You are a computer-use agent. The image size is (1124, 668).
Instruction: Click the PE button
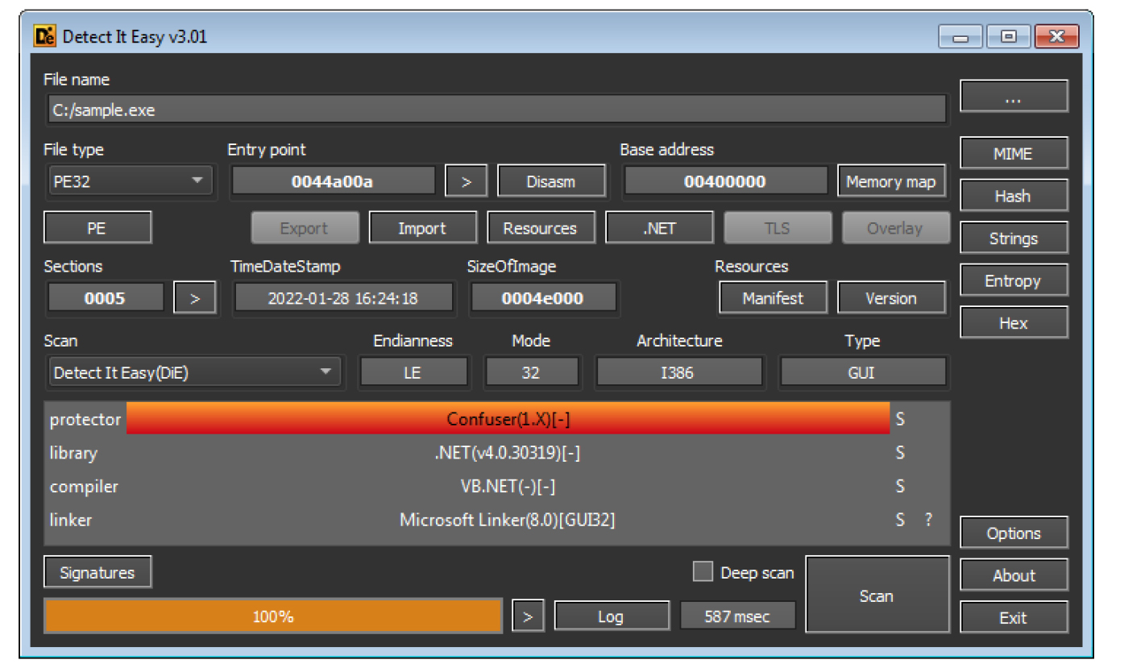click(97, 228)
